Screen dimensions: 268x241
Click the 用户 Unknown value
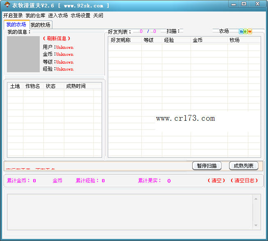point(65,48)
